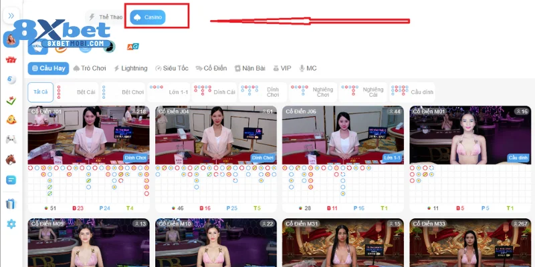Click player count 61 on J04
535x267 pixels.
pyautogui.click(x=267, y=111)
